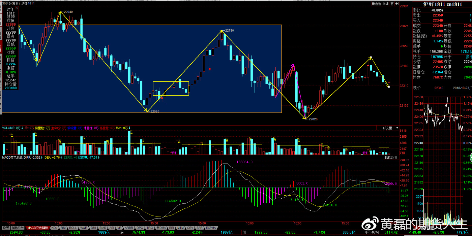The image size is (472, 236).
Task: Switch to the W&R indicator tab
Action: 84,228
